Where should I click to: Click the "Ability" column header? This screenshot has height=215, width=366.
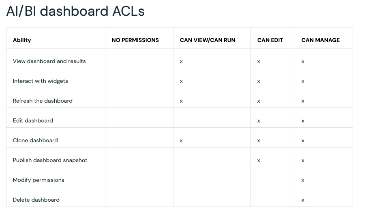[22, 40]
